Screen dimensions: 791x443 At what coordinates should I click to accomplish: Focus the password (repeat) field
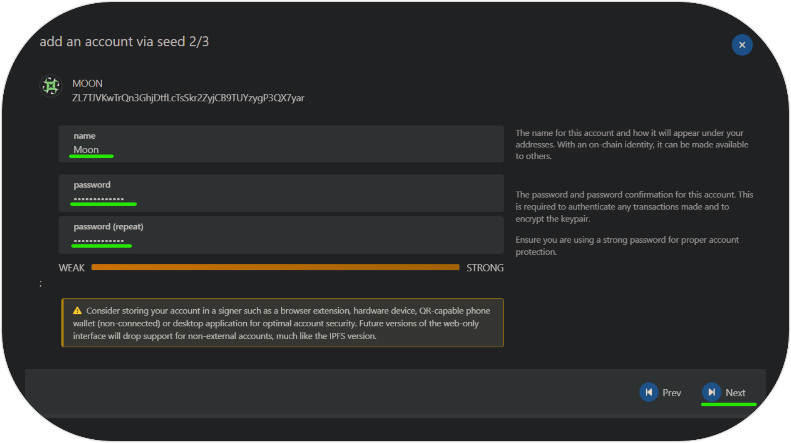pyautogui.click(x=281, y=241)
